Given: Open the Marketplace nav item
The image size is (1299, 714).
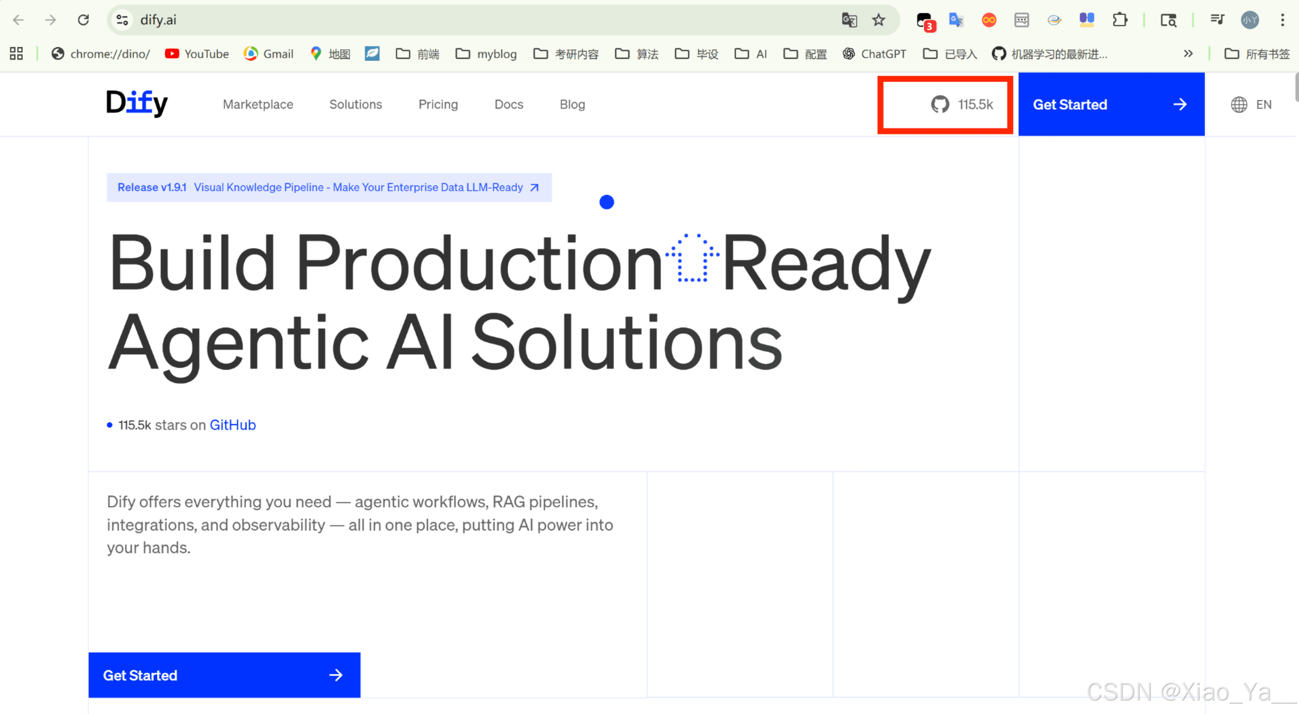Looking at the screenshot, I should (258, 104).
